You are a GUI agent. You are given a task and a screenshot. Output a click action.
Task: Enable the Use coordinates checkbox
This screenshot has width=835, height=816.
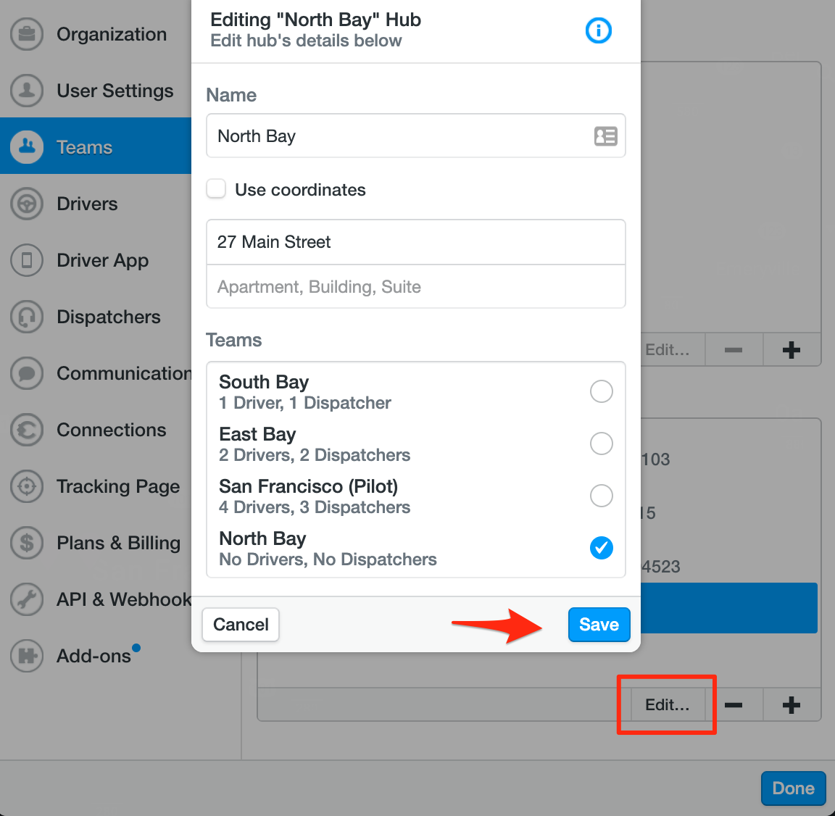(216, 189)
